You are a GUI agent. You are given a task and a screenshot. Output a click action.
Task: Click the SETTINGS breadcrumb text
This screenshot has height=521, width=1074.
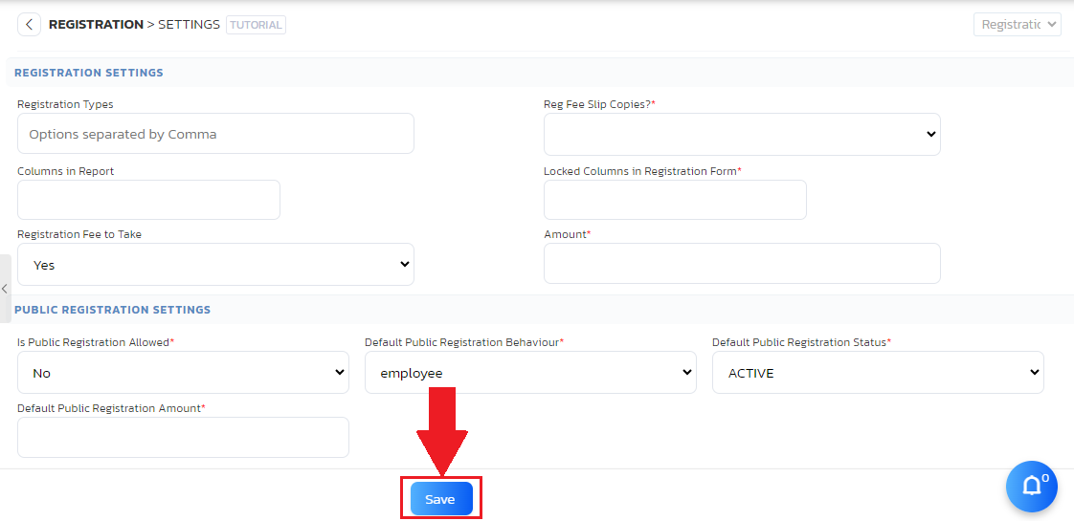[189, 25]
